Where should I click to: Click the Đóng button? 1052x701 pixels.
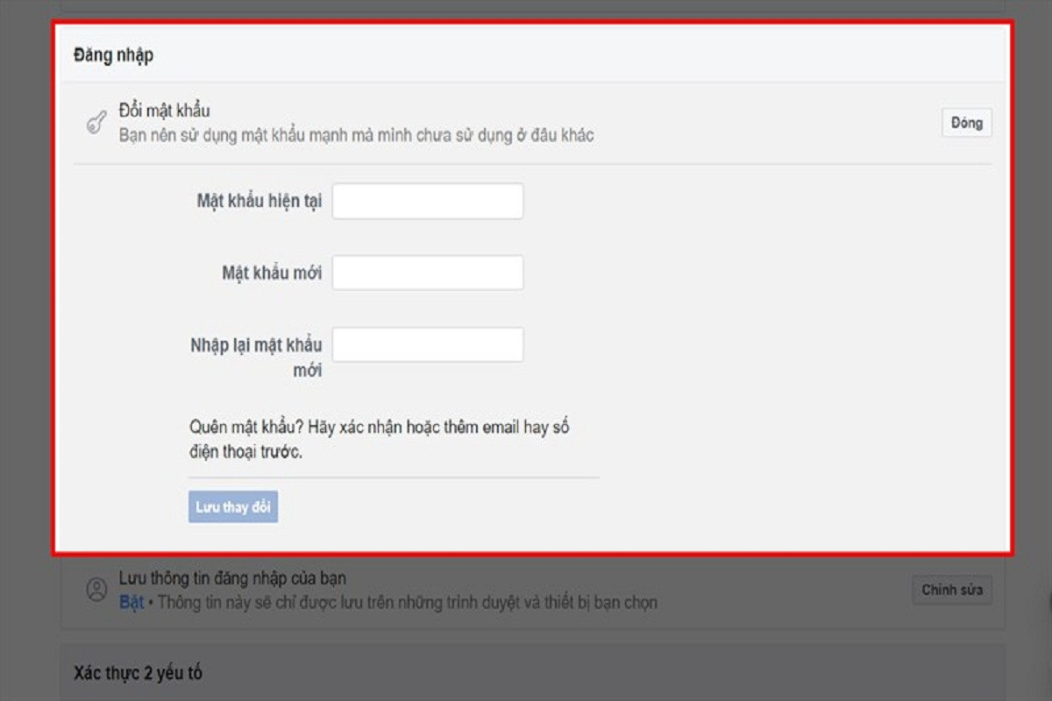tap(967, 123)
